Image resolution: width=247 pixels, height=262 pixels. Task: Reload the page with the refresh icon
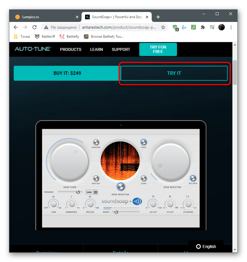35,27
